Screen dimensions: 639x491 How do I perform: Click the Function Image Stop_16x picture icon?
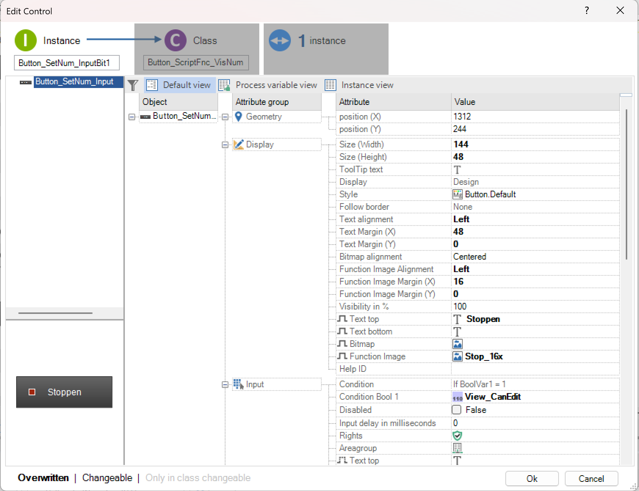(x=458, y=356)
